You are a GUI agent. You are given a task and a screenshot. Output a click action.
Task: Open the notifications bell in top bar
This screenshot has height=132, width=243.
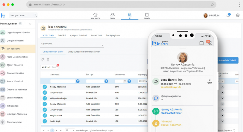[x=228, y=15]
